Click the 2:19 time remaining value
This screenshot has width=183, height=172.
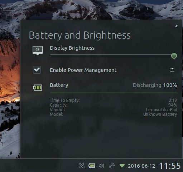pyautogui.click(x=173, y=100)
